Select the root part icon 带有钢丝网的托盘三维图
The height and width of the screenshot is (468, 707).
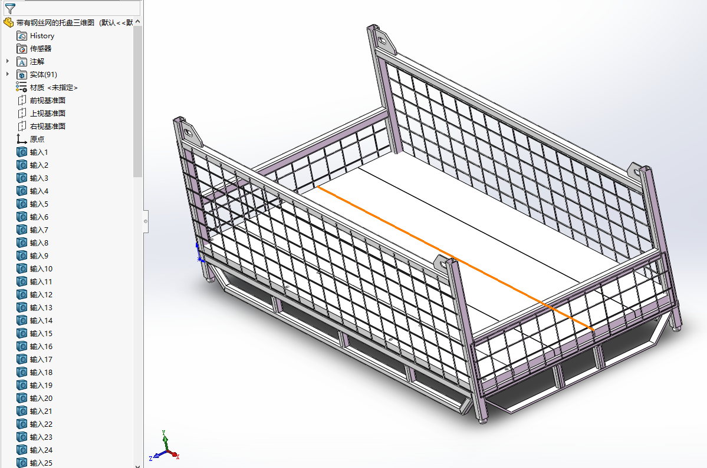click(x=9, y=22)
